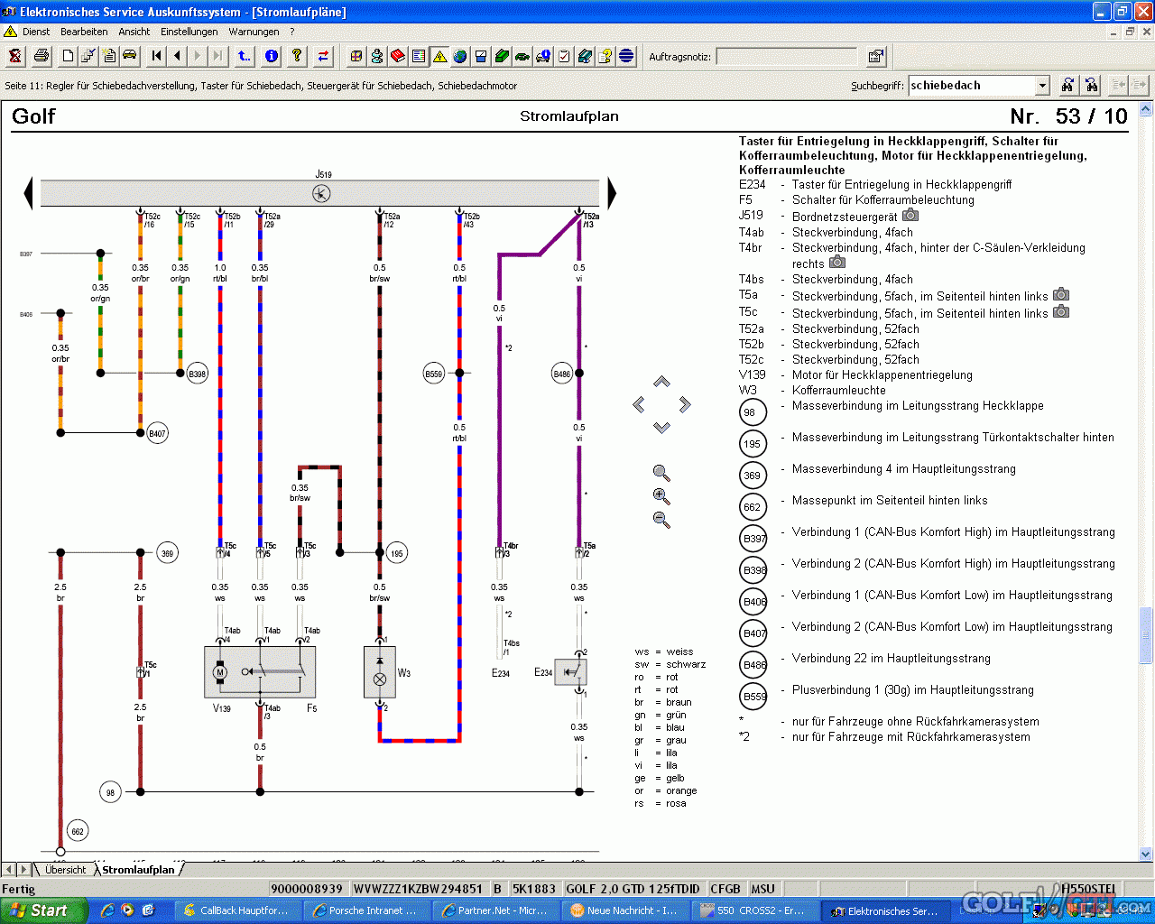Click 'Kofferraumleuchte' legend entry

pyautogui.click(x=839, y=390)
